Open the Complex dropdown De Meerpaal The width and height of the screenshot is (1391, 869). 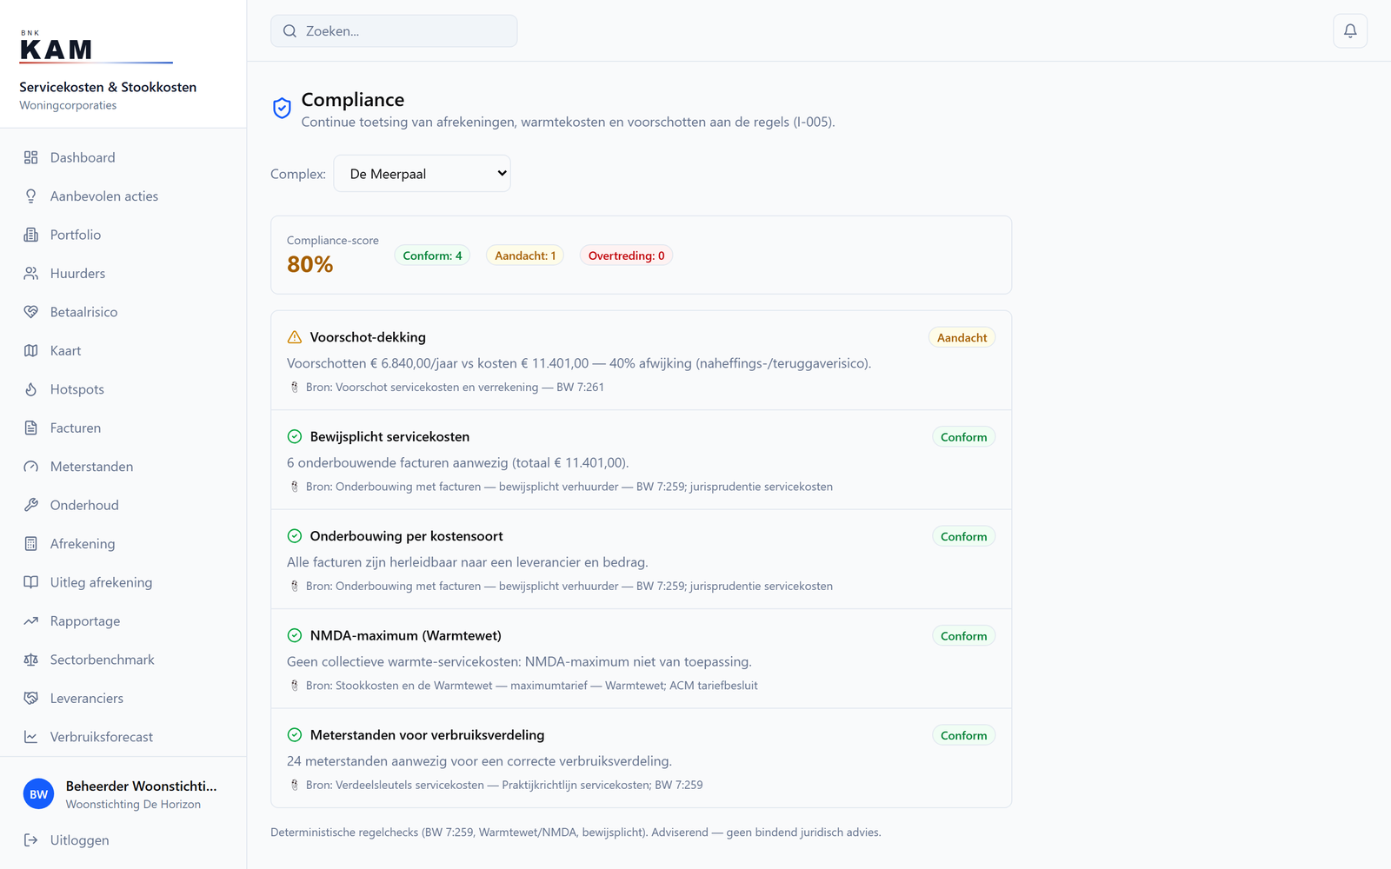422,174
